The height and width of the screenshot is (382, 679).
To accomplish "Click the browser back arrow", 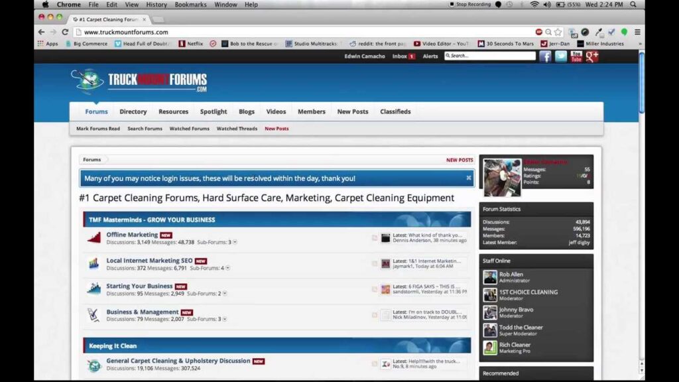I will pos(41,32).
